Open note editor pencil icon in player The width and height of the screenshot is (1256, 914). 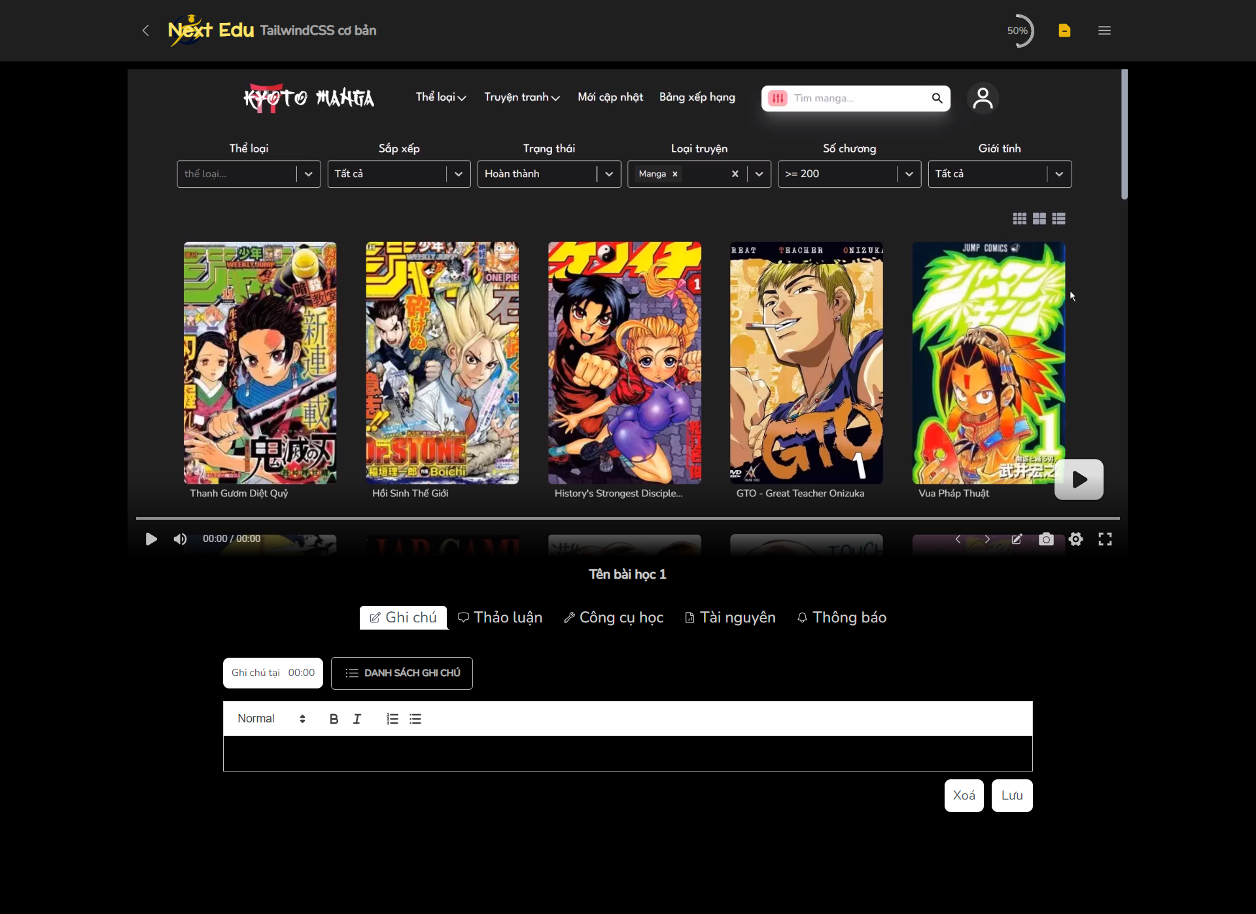click(x=1017, y=539)
